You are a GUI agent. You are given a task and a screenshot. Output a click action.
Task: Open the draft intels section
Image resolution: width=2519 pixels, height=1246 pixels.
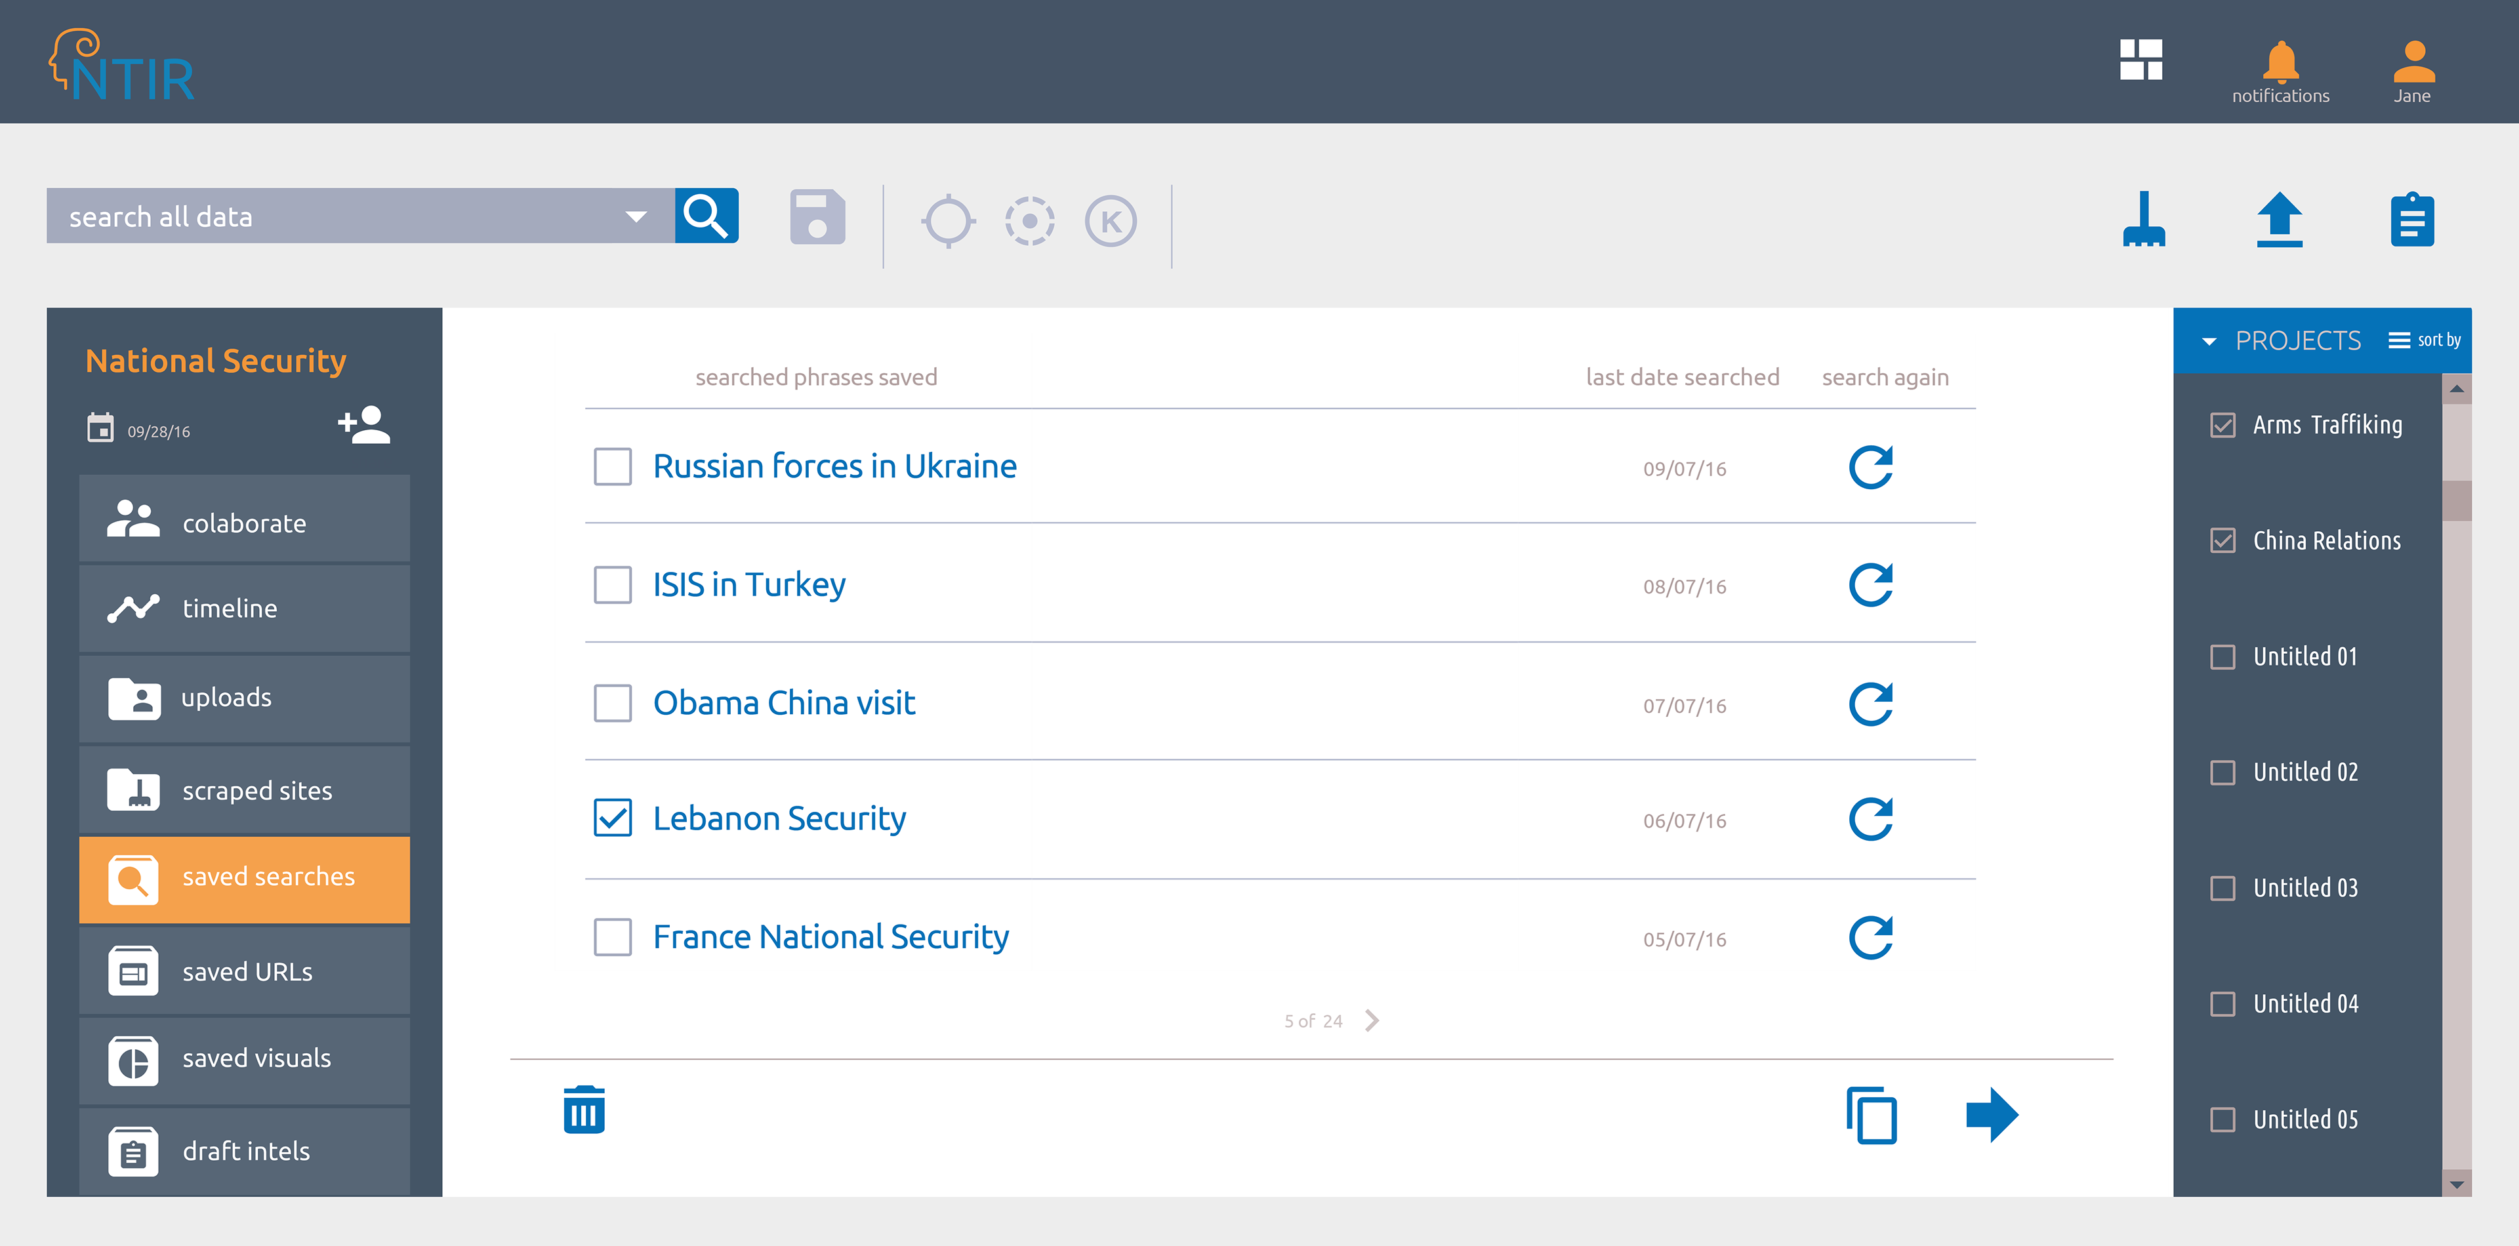(x=245, y=1151)
